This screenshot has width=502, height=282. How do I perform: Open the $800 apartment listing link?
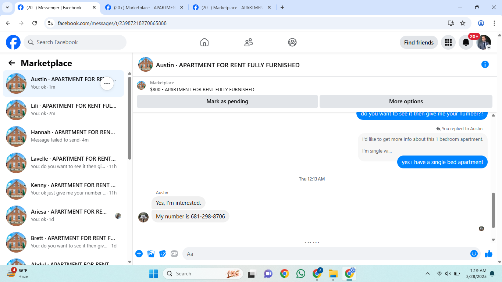pyautogui.click(x=202, y=89)
